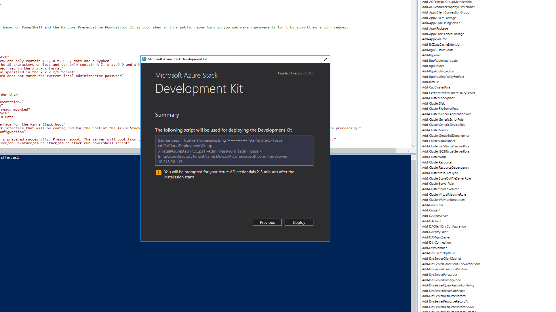Click the installer version 1.0.06 link
556x312 pixels.
point(309,73)
